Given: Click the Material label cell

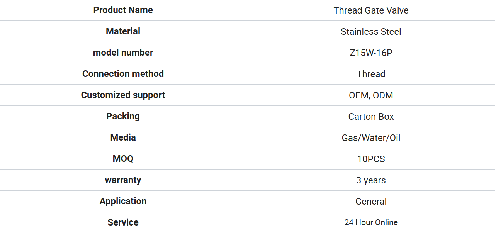Looking at the screenshot, I should coord(123,31).
